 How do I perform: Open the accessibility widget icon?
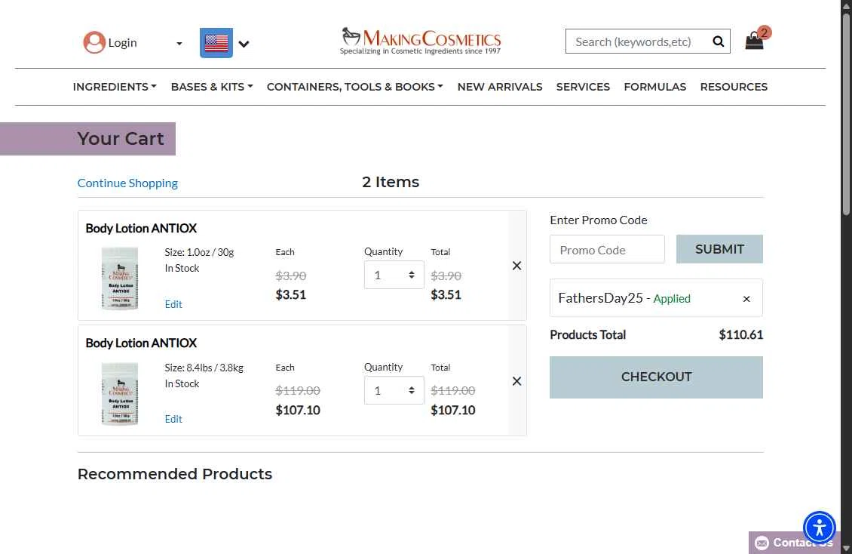tap(820, 528)
